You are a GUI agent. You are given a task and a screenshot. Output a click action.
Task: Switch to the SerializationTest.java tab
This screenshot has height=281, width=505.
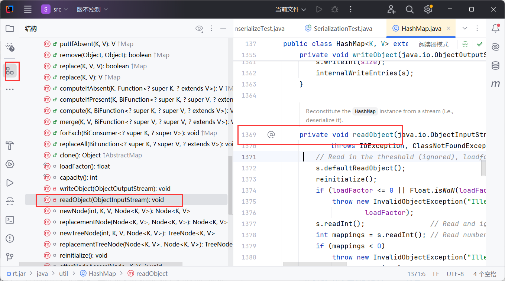pyautogui.click(x=343, y=29)
